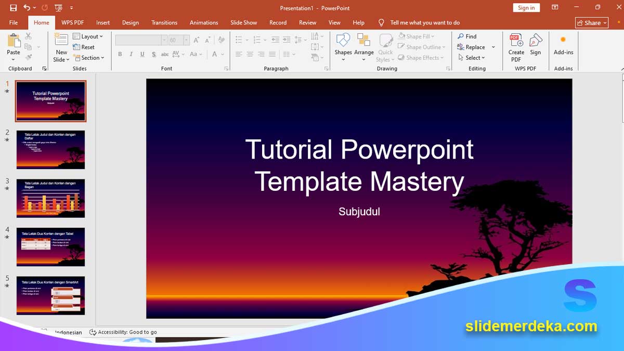Viewport: 624px width, 351px height.
Task: Click the Reset button in Slides group
Action: coord(84,47)
